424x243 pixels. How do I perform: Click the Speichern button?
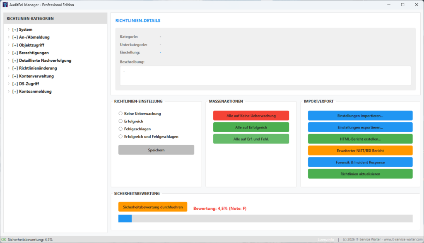tap(156, 150)
